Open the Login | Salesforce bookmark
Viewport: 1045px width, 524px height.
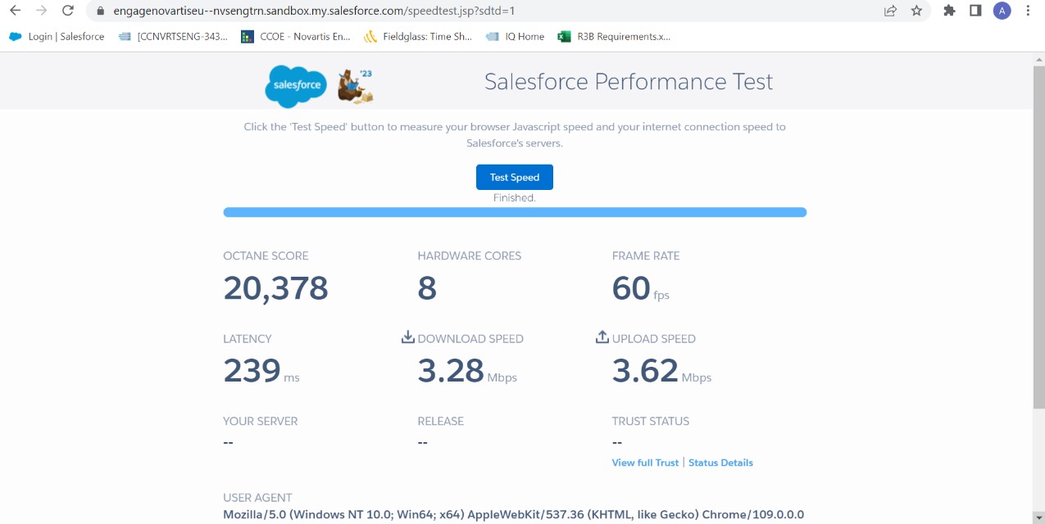57,36
